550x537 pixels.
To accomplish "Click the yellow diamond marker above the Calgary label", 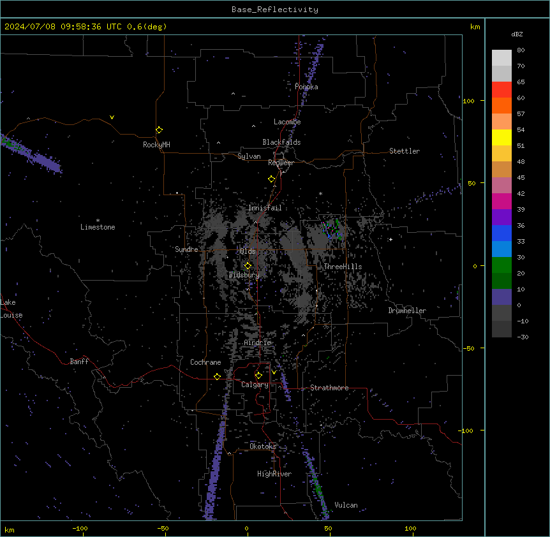I will 258,376.
